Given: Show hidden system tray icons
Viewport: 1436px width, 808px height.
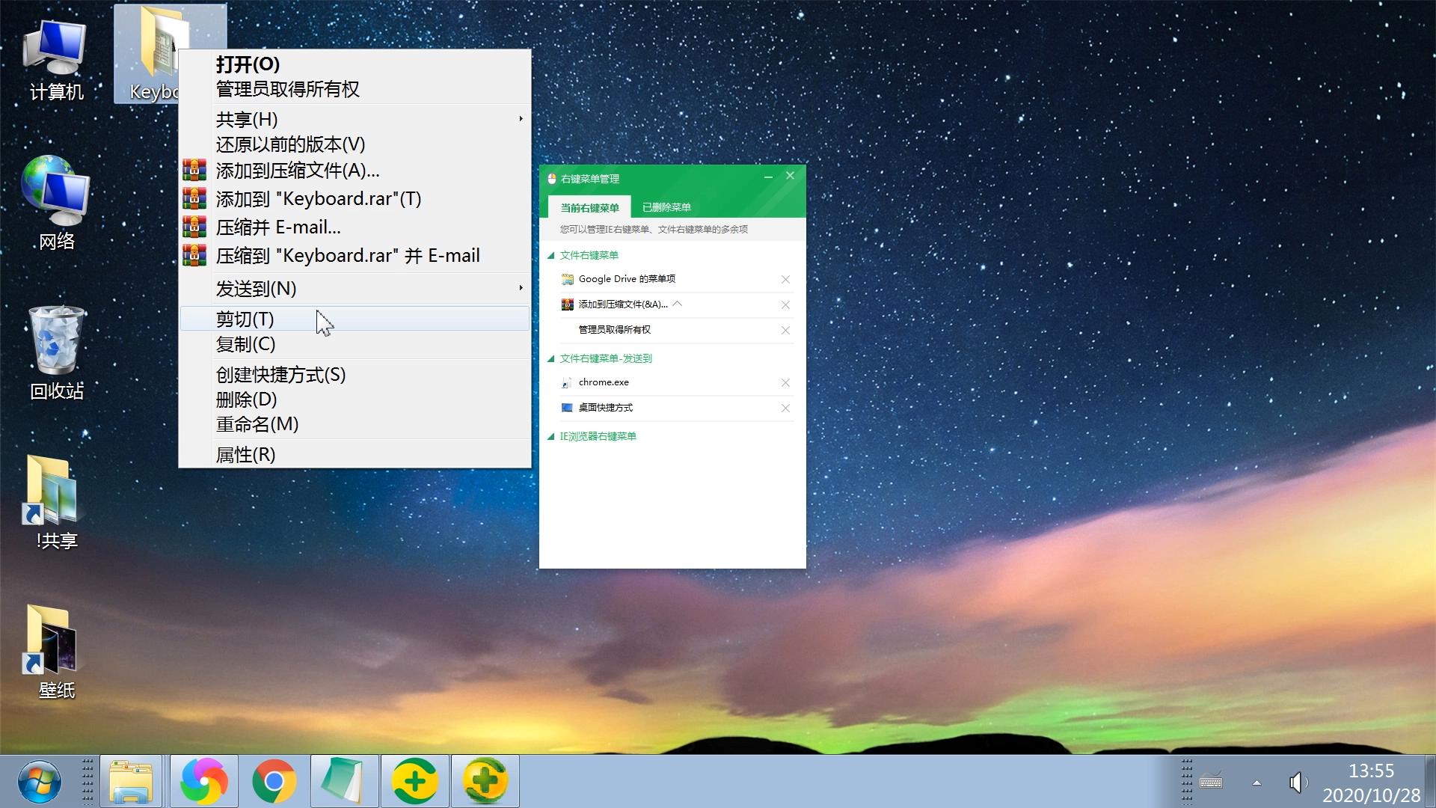Looking at the screenshot, I should click(x=1256, y=783).
